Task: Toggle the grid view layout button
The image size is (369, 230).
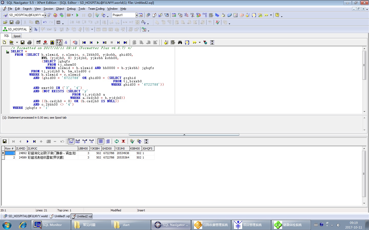Action: tap(101, 141)
